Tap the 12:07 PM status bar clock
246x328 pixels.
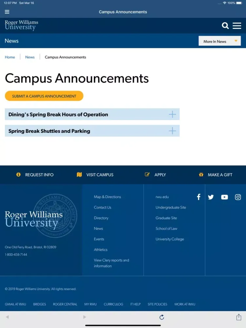pos(10,3)
